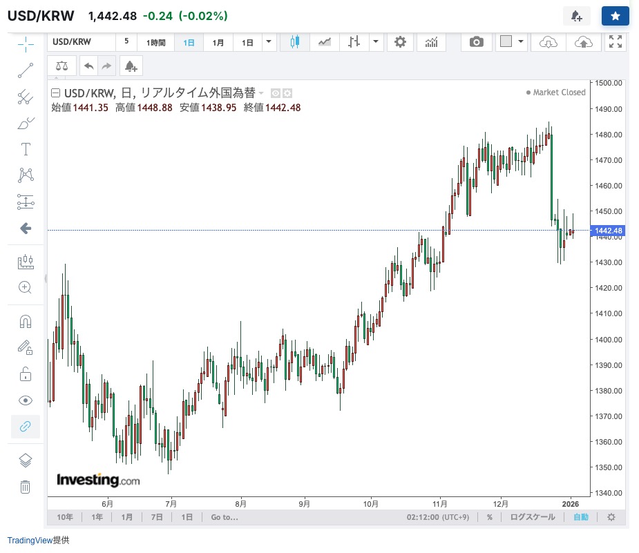Viewport: 639px width, 553px height.
Task: Click the camera snapshot icon
Action: pyautogui.click(x=476, y=42)
